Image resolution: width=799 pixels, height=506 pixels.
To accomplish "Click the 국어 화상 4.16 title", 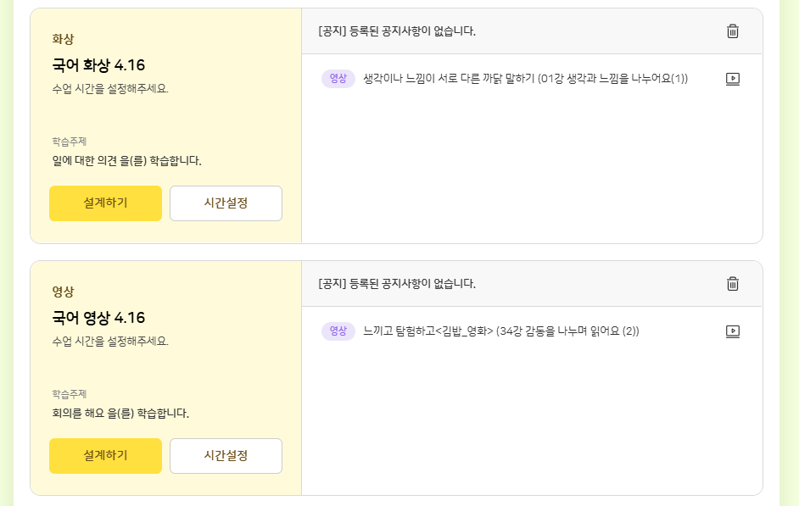I will click(x=98, y=65).
